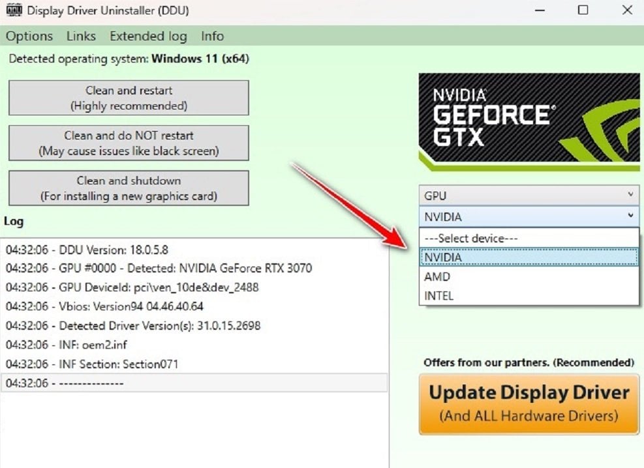
Task: Close the DDU window
Action: tap(627, 10)
